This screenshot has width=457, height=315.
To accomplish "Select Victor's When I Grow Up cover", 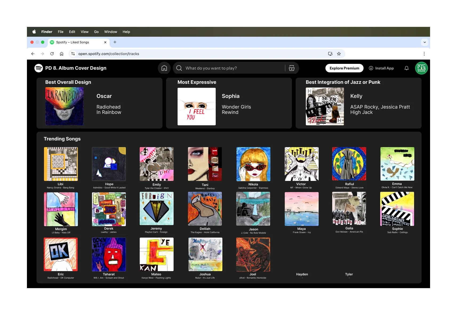I will coord(302,164).
